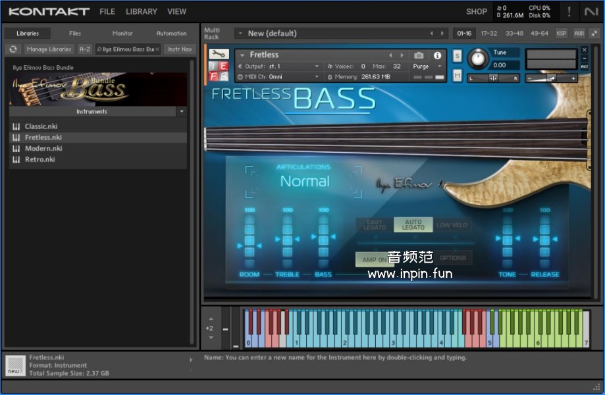Mute the Fretless instrument with M
This screenshot has height=395, width=605.
[458, 76]
